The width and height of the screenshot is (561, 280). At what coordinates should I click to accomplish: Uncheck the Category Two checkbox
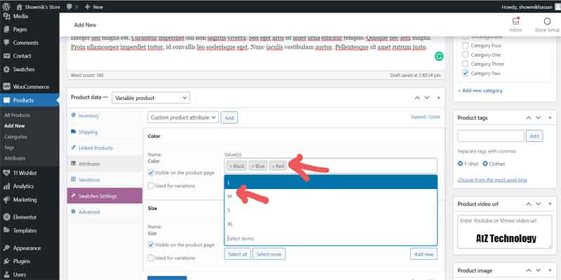point(465,73)
